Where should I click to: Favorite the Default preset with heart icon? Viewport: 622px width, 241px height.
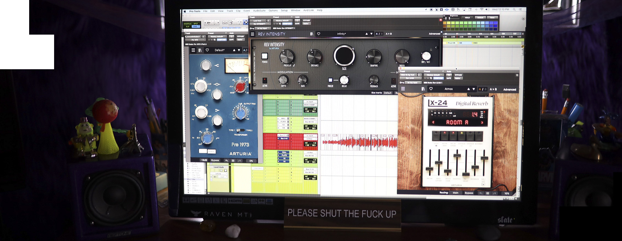(207, 50)
